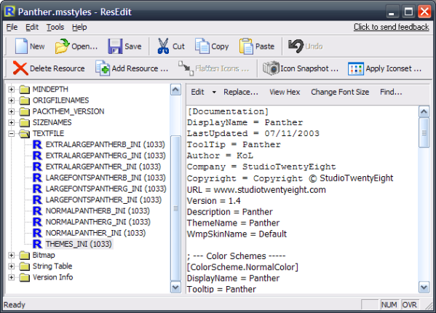Image resolution: width=436 pixels, height=313 pixels.
Task: Click the Find... button
Action: pyautogui.click(x=391, y=92)
